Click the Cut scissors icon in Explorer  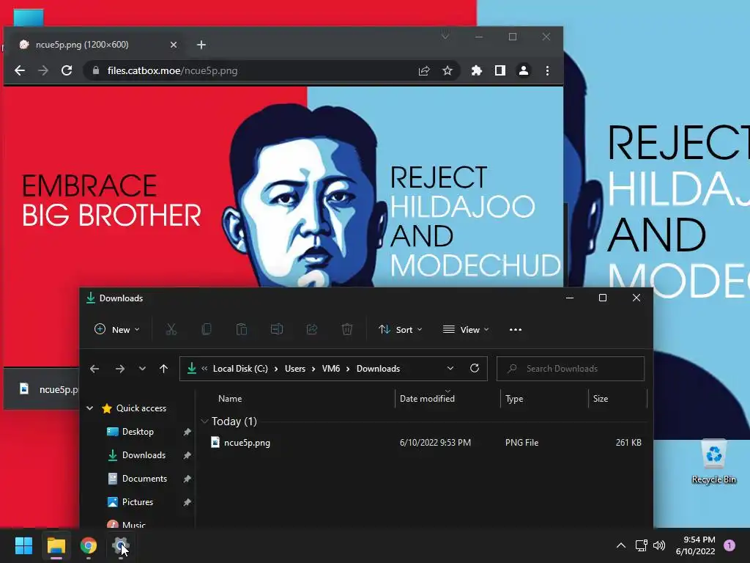[x=171, y=329]
